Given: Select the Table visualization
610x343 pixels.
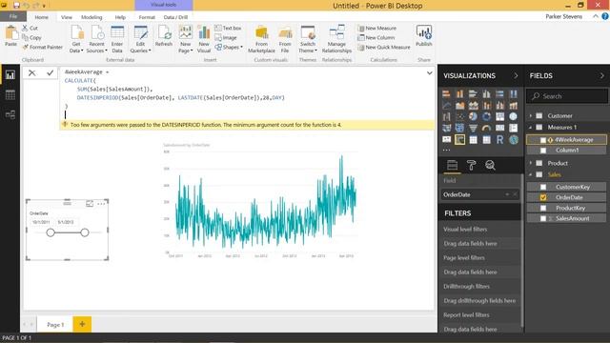Looking at the screenshot, I should click(473, 140).
